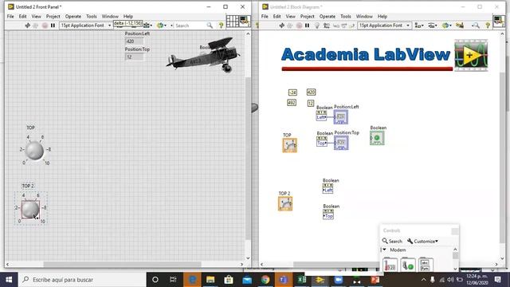Select the TOP knob terminal in diagram
Image resolution: width=510 pixels, height=287 pixels.
pos(289,145)
